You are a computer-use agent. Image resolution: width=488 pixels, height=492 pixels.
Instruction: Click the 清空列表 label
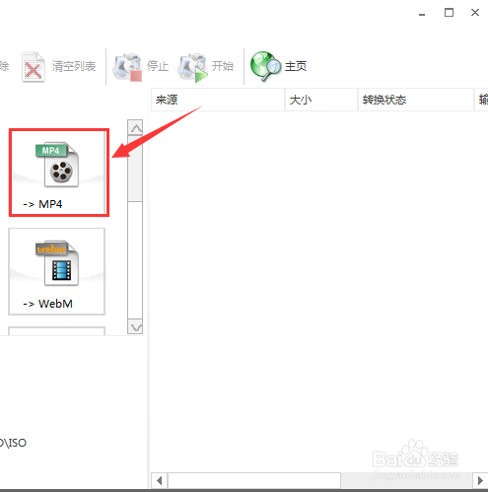[x=74, y=66]
